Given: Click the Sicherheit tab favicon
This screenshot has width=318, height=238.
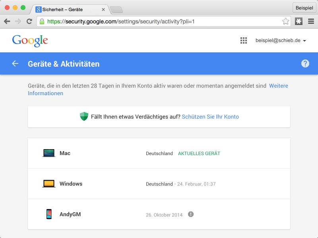Looking at the screenshot, I should (x=39, y=9).
